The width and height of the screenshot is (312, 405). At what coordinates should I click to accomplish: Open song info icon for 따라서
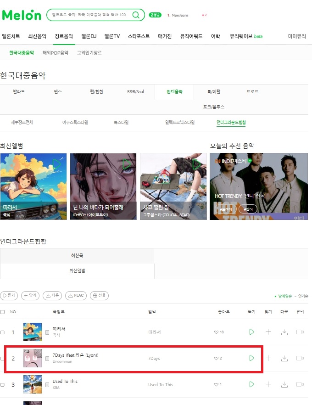[x=47, y=332]
